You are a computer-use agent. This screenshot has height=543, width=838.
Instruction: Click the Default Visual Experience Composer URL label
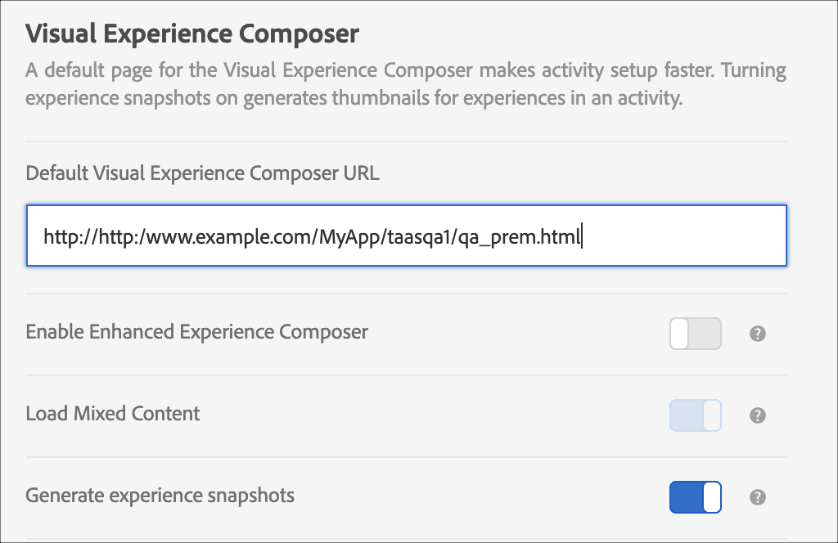click(201, 173)
